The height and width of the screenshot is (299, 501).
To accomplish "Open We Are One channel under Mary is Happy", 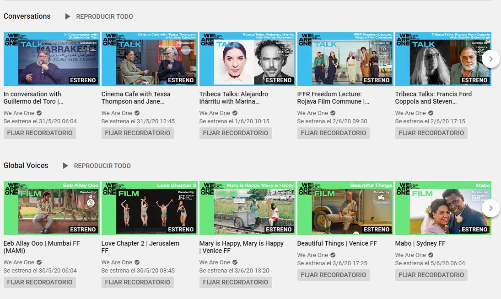I will tap(215, 262).
